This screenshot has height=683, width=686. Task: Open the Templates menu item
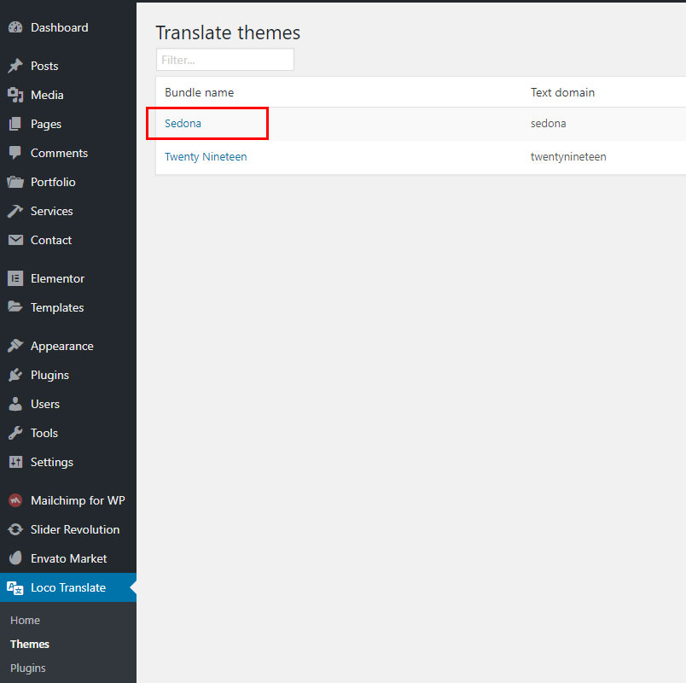pyautogui.click(x=57, y=308)
